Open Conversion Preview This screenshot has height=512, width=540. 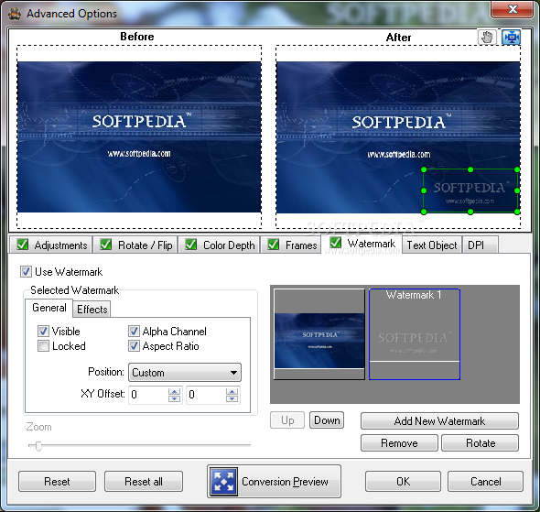click(x=275, y=482)
